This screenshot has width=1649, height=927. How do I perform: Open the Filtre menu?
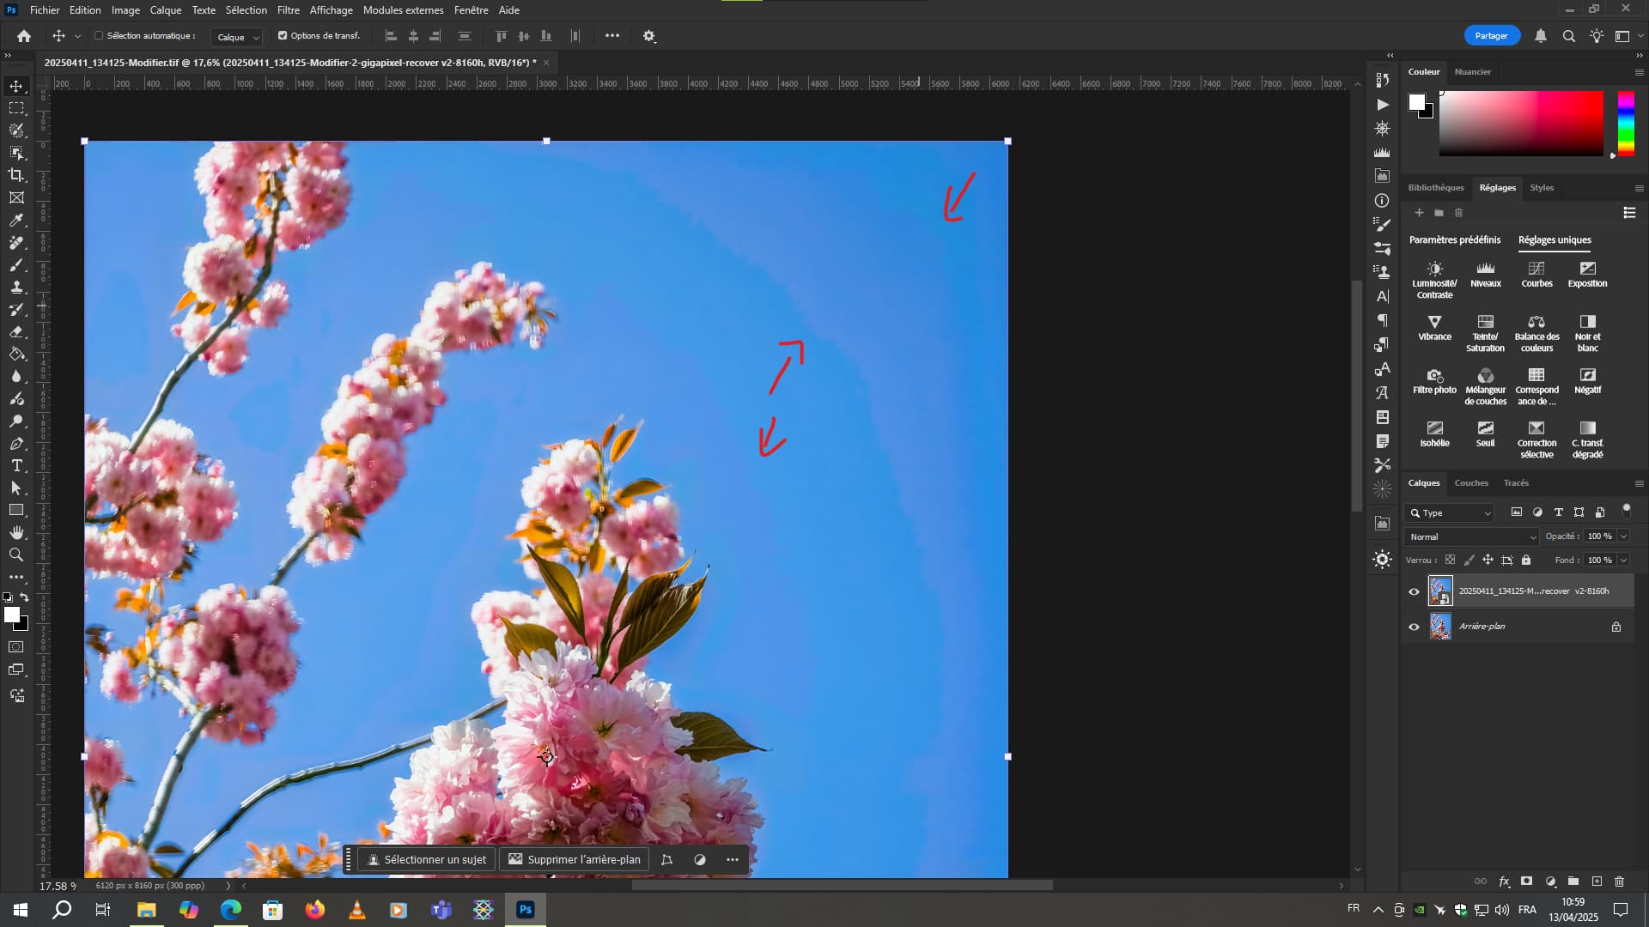click(x=288, y=10)
